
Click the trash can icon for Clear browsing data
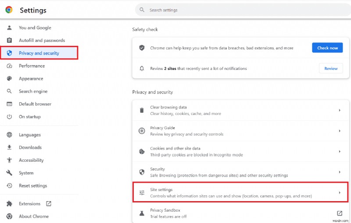[x=142, y=110]
